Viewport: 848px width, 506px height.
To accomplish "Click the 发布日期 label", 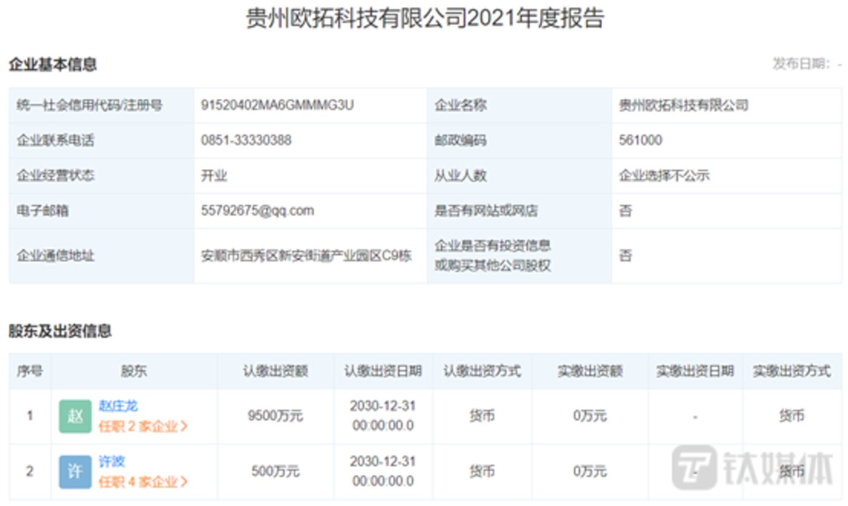I will 802,64.
